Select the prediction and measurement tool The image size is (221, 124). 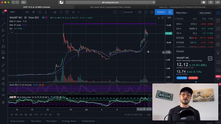pos(3,52)
